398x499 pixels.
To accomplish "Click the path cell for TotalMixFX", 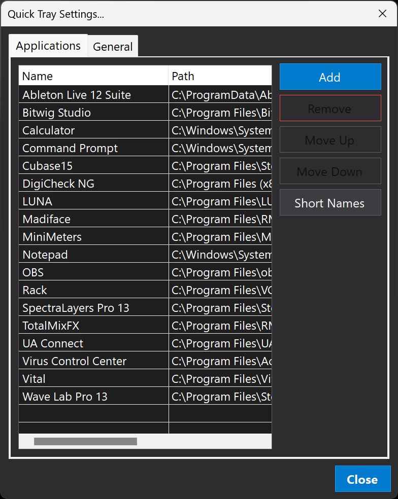I will coord(220,326).
